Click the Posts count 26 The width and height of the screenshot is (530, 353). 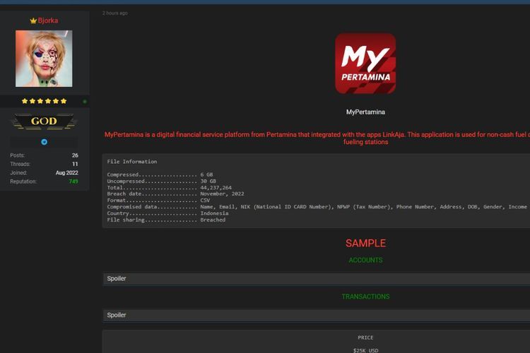(x=75, y=155)
